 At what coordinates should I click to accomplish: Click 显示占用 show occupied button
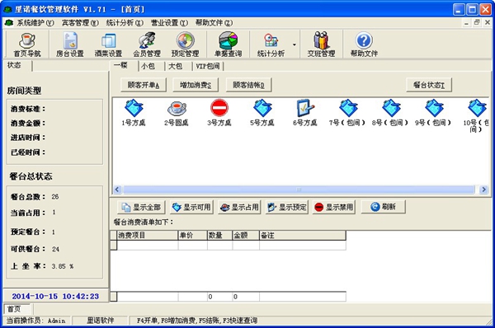coord(239,207)
